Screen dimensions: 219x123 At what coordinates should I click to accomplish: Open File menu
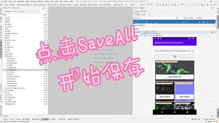[x=5, y=1]
